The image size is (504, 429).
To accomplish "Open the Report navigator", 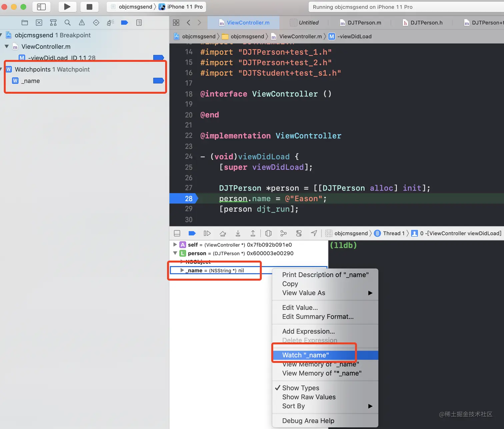I will tap(139, 23).
